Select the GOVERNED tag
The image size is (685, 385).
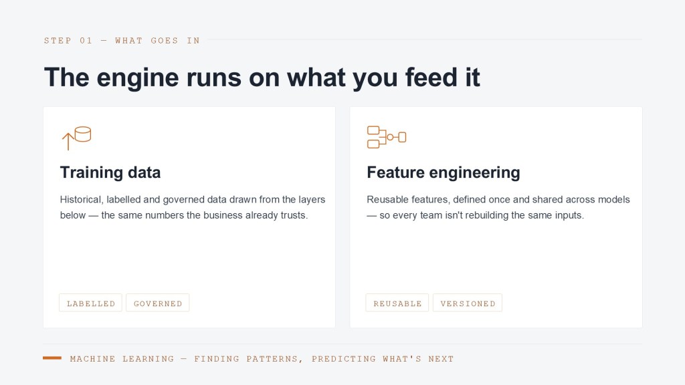point(158,303)
